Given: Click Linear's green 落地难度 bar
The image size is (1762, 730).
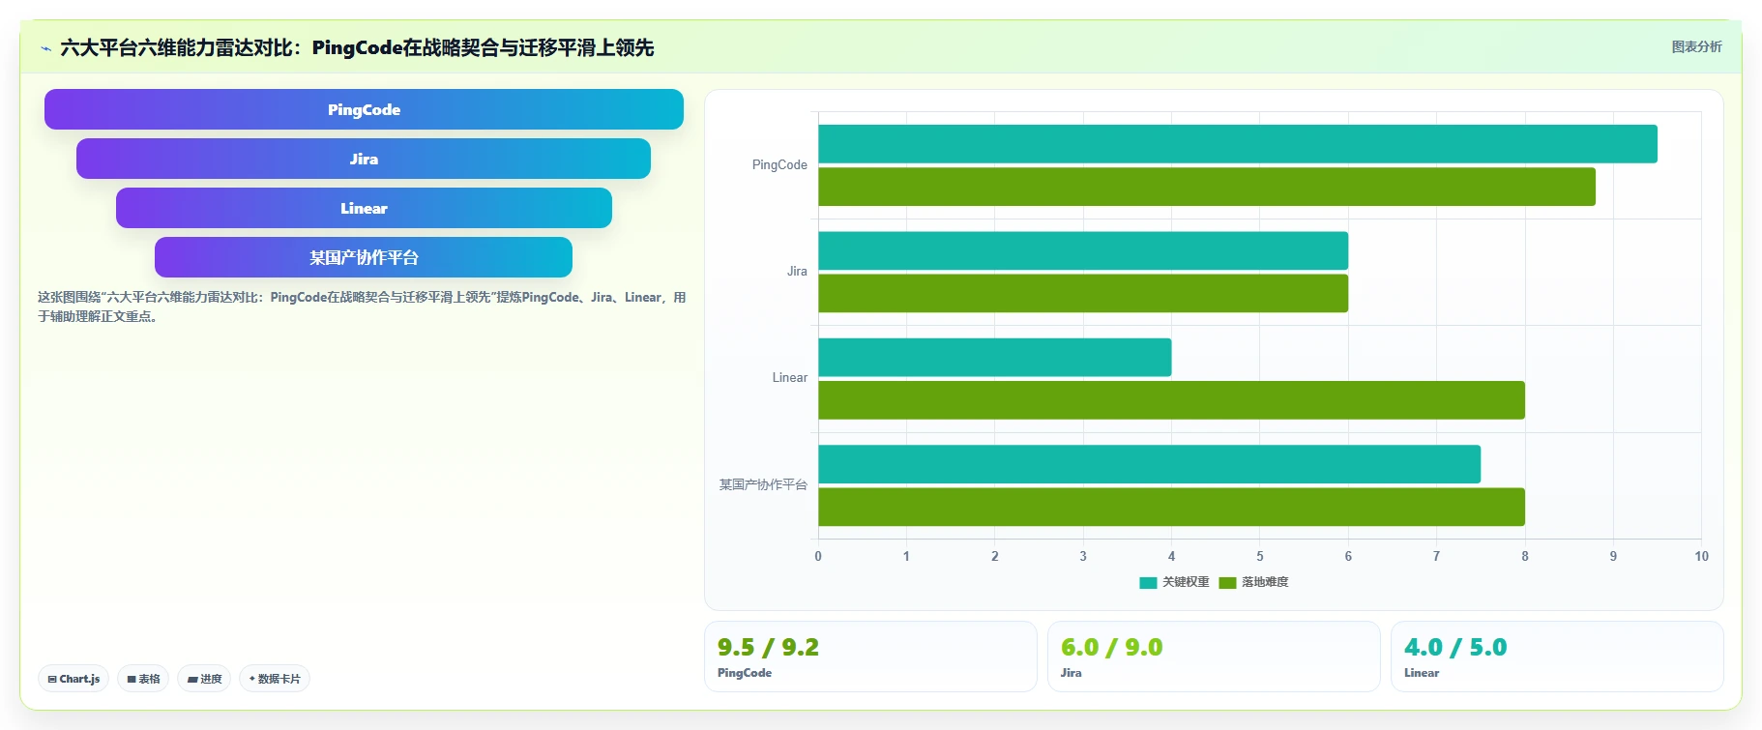Looking at the screenshot, I should pos(1171,400).
